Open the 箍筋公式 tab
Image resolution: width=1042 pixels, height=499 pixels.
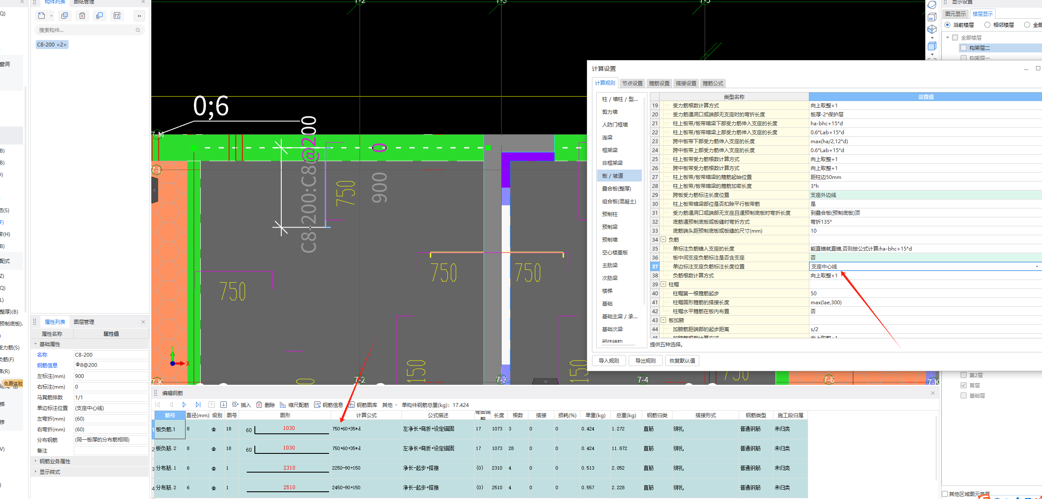713,84
